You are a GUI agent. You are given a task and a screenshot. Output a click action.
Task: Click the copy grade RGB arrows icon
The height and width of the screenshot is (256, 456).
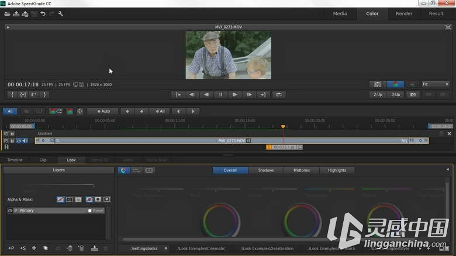pyautogui.click(x=56, y=111)
